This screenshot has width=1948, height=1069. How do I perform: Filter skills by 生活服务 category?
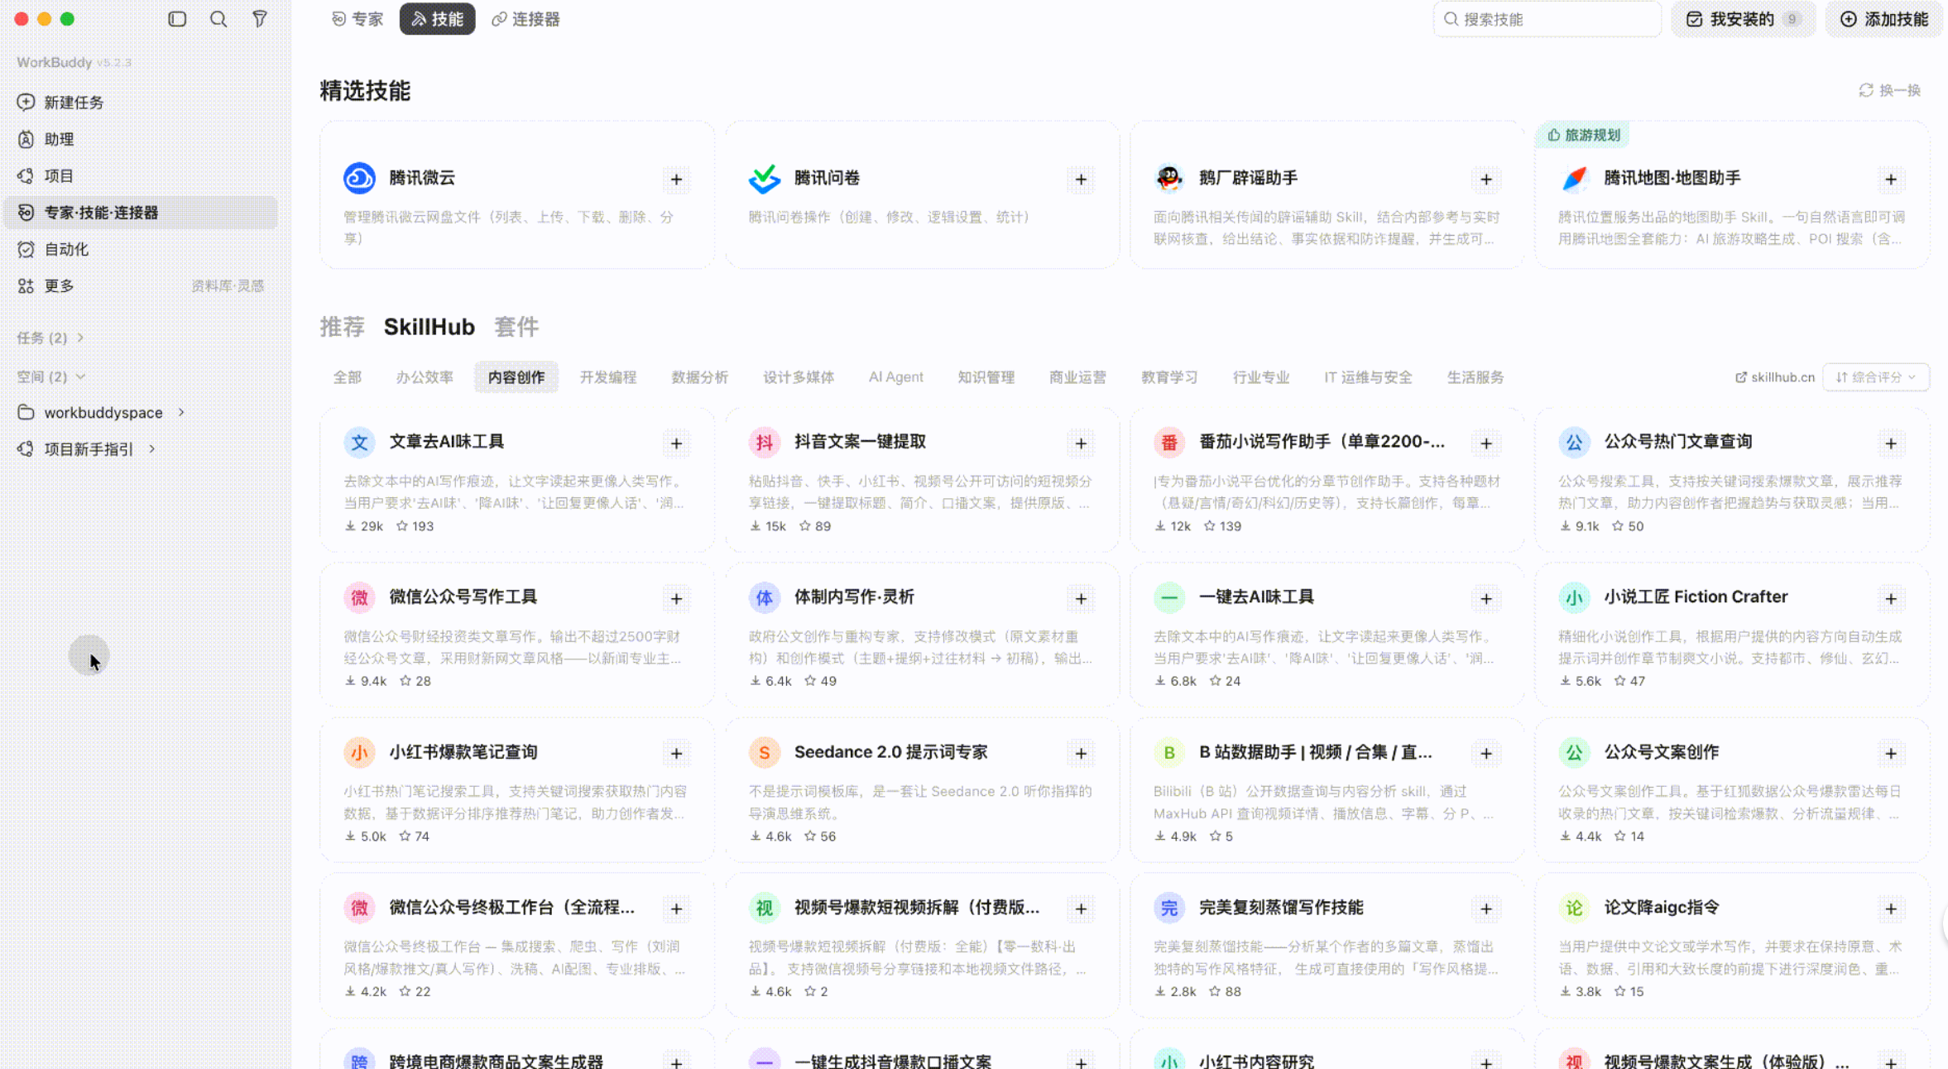[1475, 377]
